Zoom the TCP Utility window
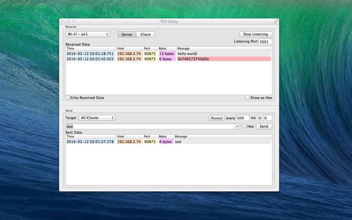The height and width of the screenshot is (220, 352). tap(74, 22)
